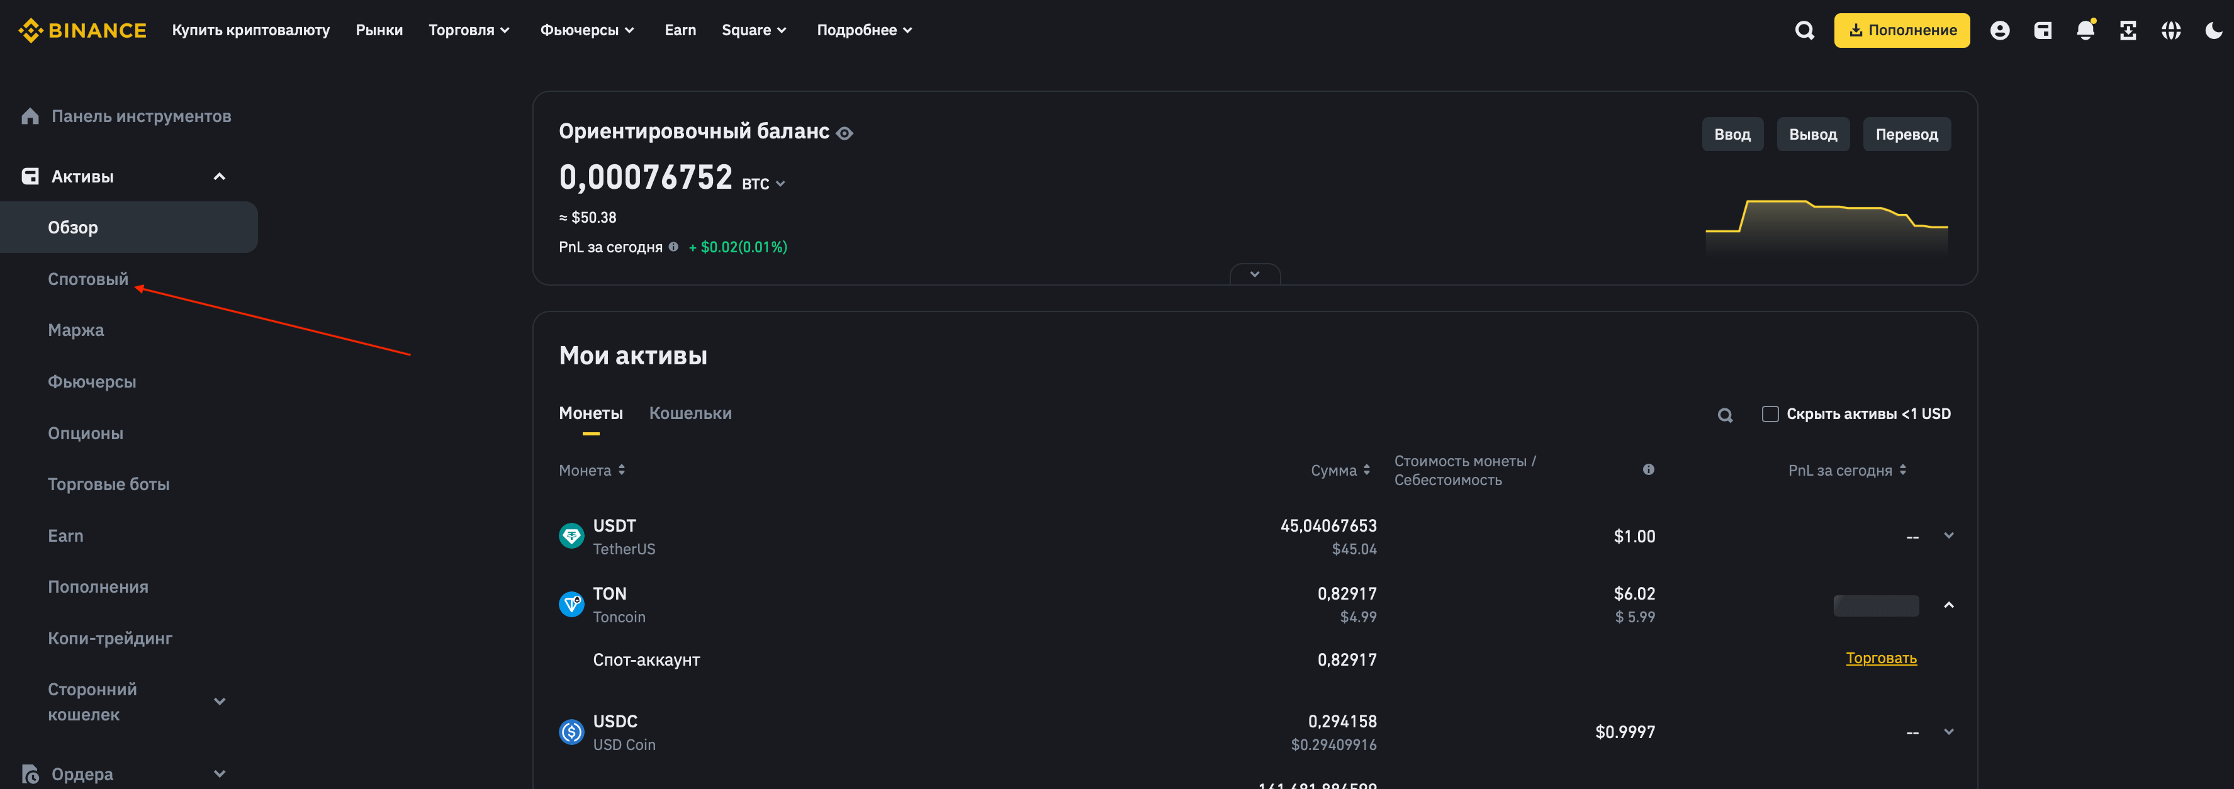This screenshot has height=789, width=2234.
Task: Click the Ордера icon in sidebar
Action: pyautogui.click(x=30, y=773)
